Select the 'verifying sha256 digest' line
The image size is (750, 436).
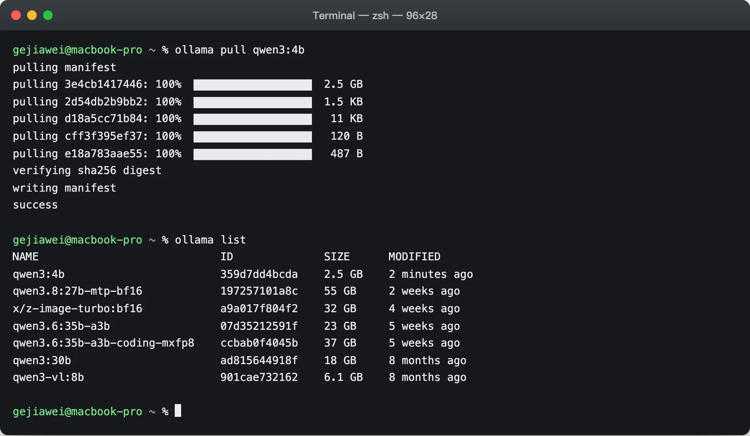[x=87, y=170]
